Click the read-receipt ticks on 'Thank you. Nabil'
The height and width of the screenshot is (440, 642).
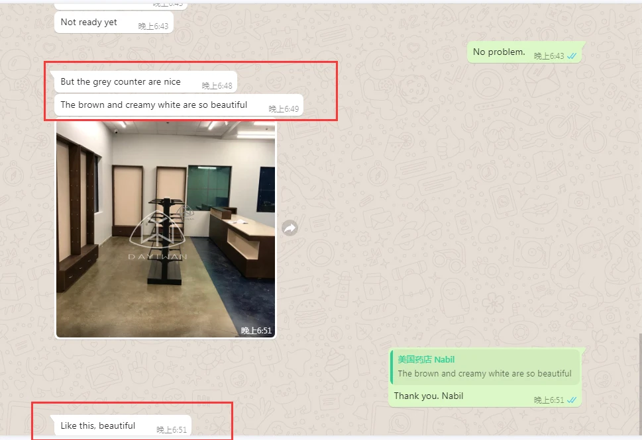[572, 400]
